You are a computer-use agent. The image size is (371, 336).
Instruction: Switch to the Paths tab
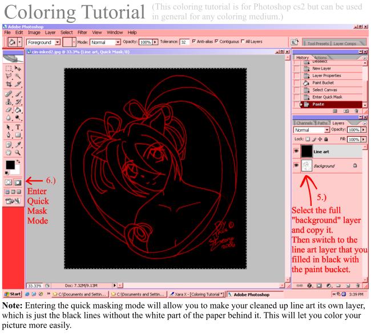[x=322, y=123]
